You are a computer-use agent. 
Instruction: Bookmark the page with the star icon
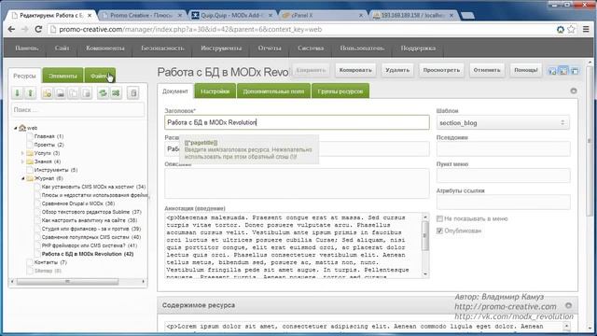coord(571,29)
